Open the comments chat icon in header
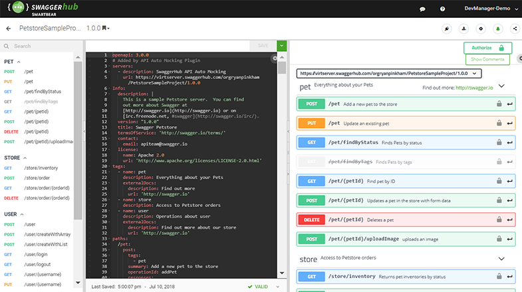 [422, 9]
